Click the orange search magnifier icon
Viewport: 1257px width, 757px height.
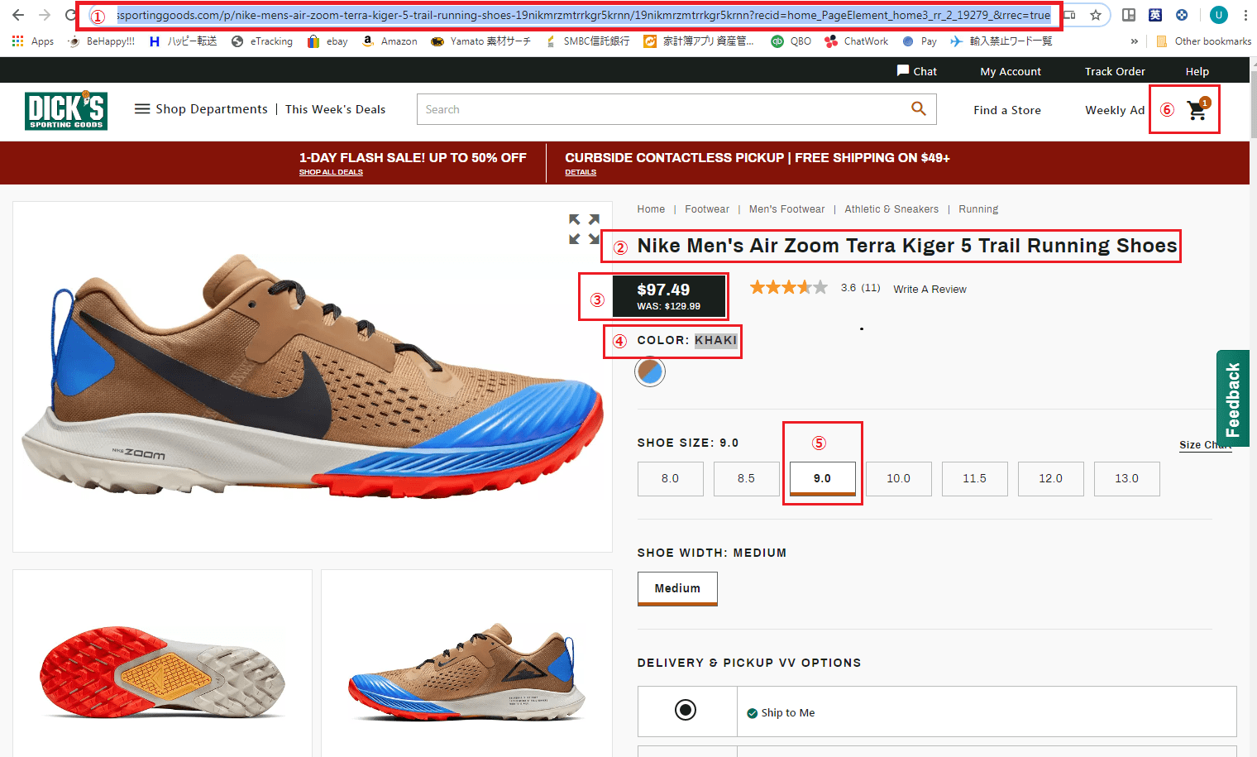919,108
